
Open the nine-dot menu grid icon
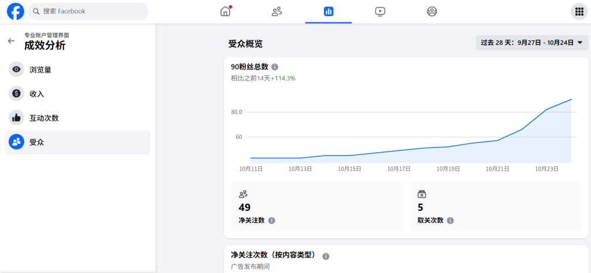click(578, 11)
